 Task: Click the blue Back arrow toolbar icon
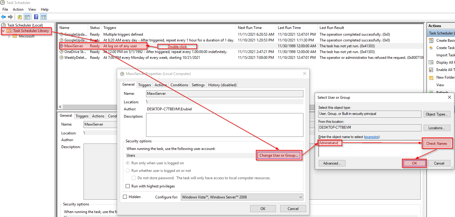(x=4, y=17)
